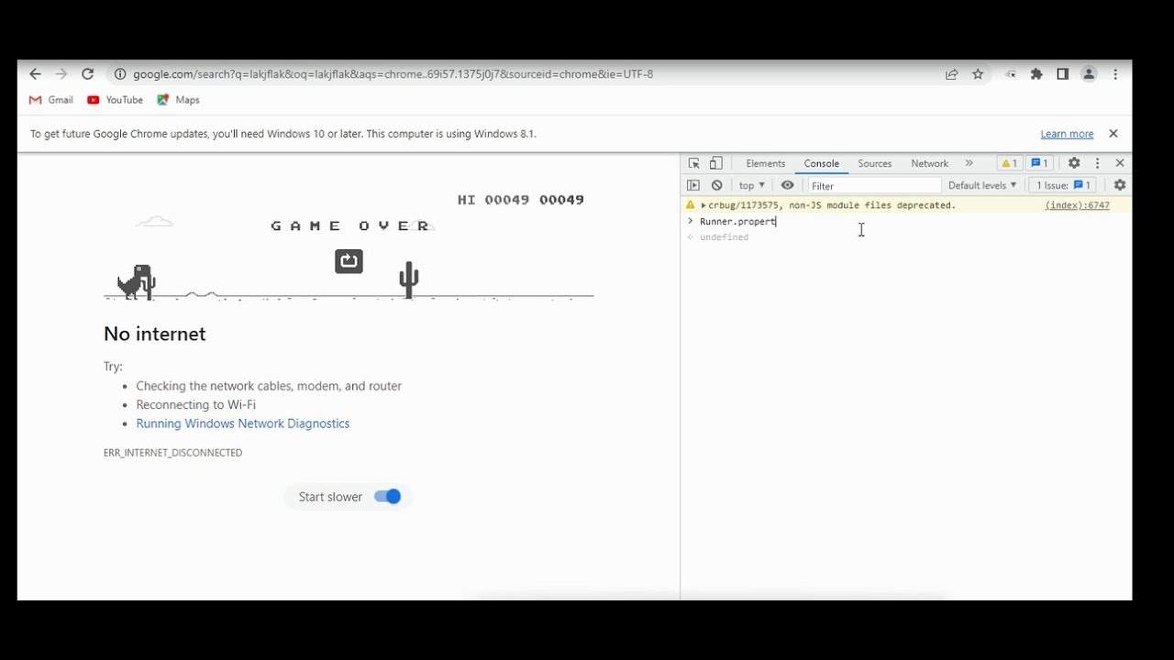
Task: Open the Extensions puzzle icon
Action: [1036, 74]
